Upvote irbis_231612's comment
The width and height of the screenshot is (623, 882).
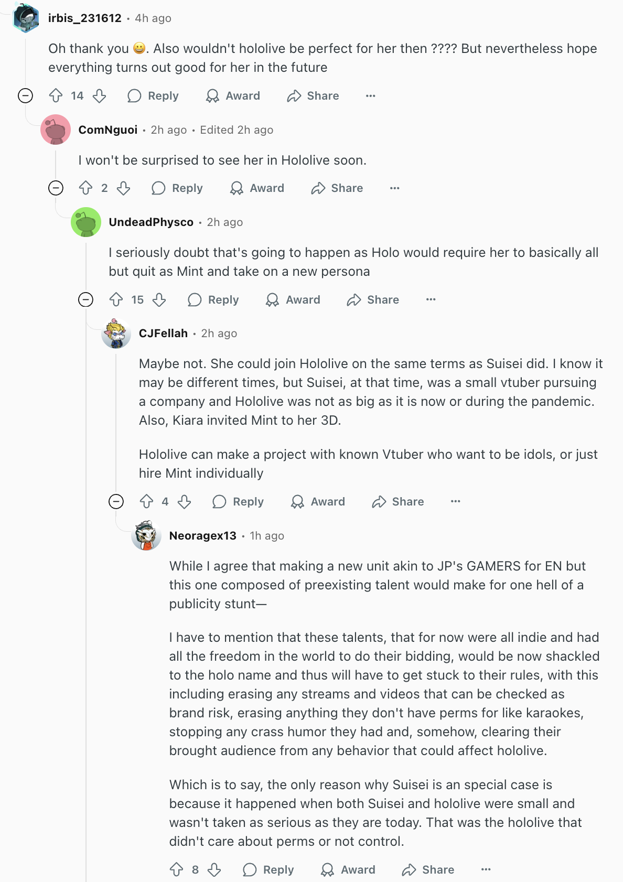point(56,95)
